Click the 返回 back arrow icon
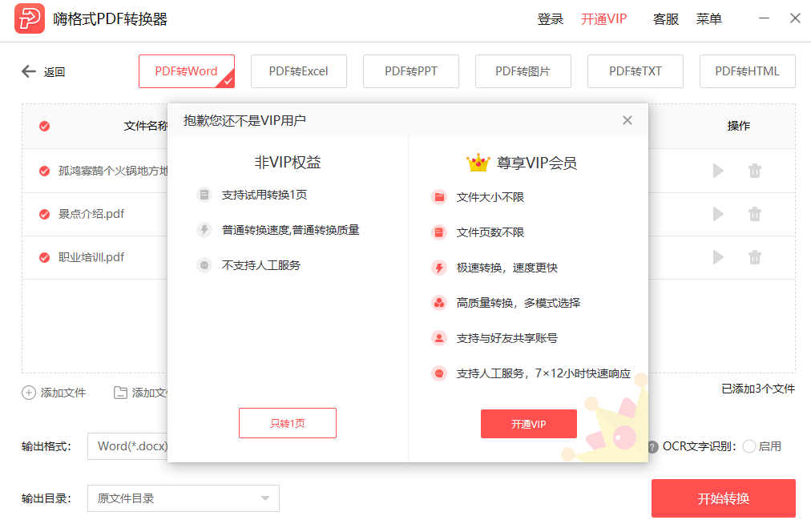This screenshot has width=811, height=528. click(x=28, y=71)
